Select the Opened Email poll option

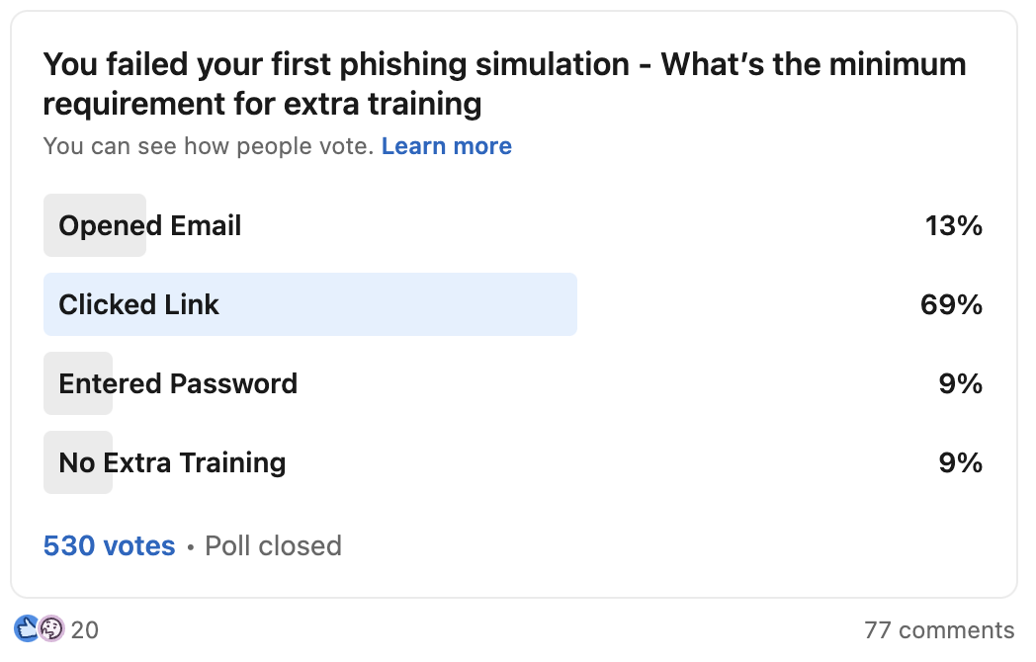click(148, 225)
